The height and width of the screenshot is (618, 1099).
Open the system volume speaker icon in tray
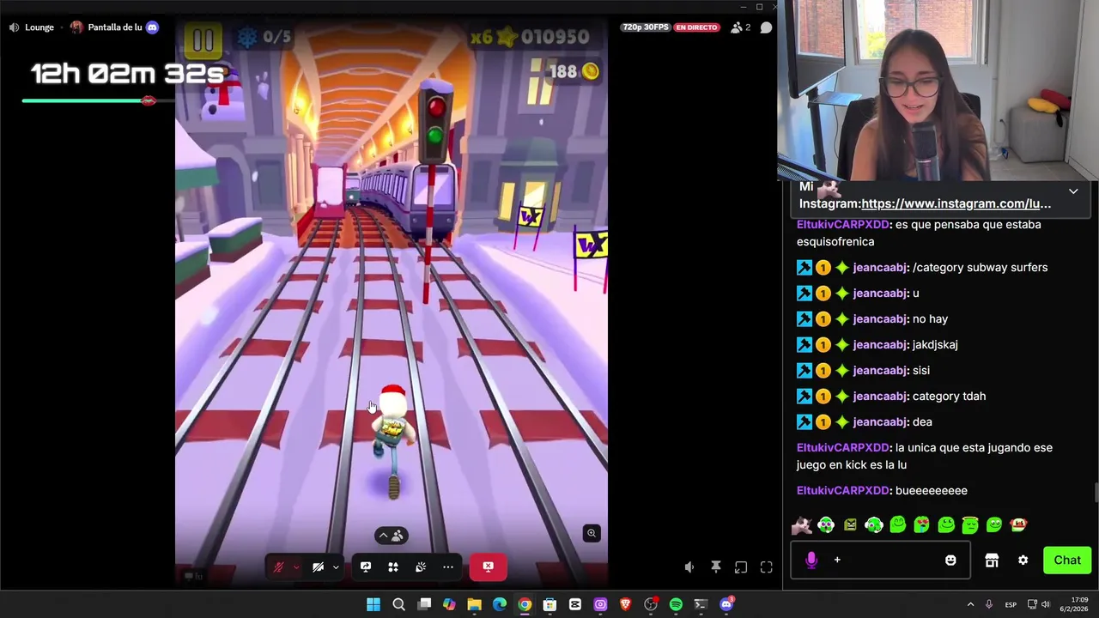[1045, 605]
